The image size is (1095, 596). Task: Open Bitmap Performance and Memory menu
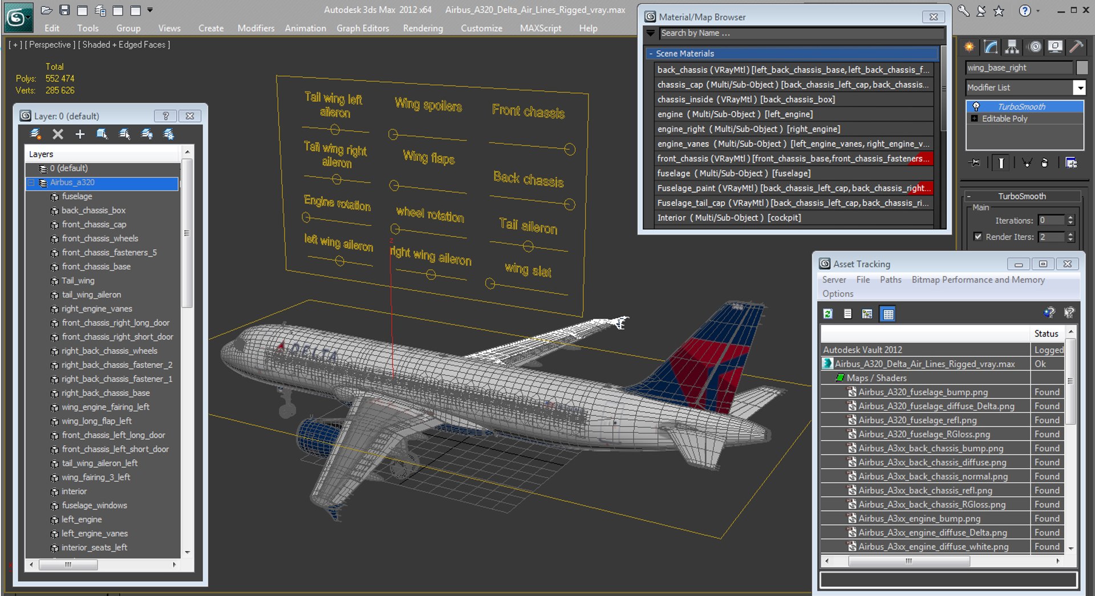(978, 279)
